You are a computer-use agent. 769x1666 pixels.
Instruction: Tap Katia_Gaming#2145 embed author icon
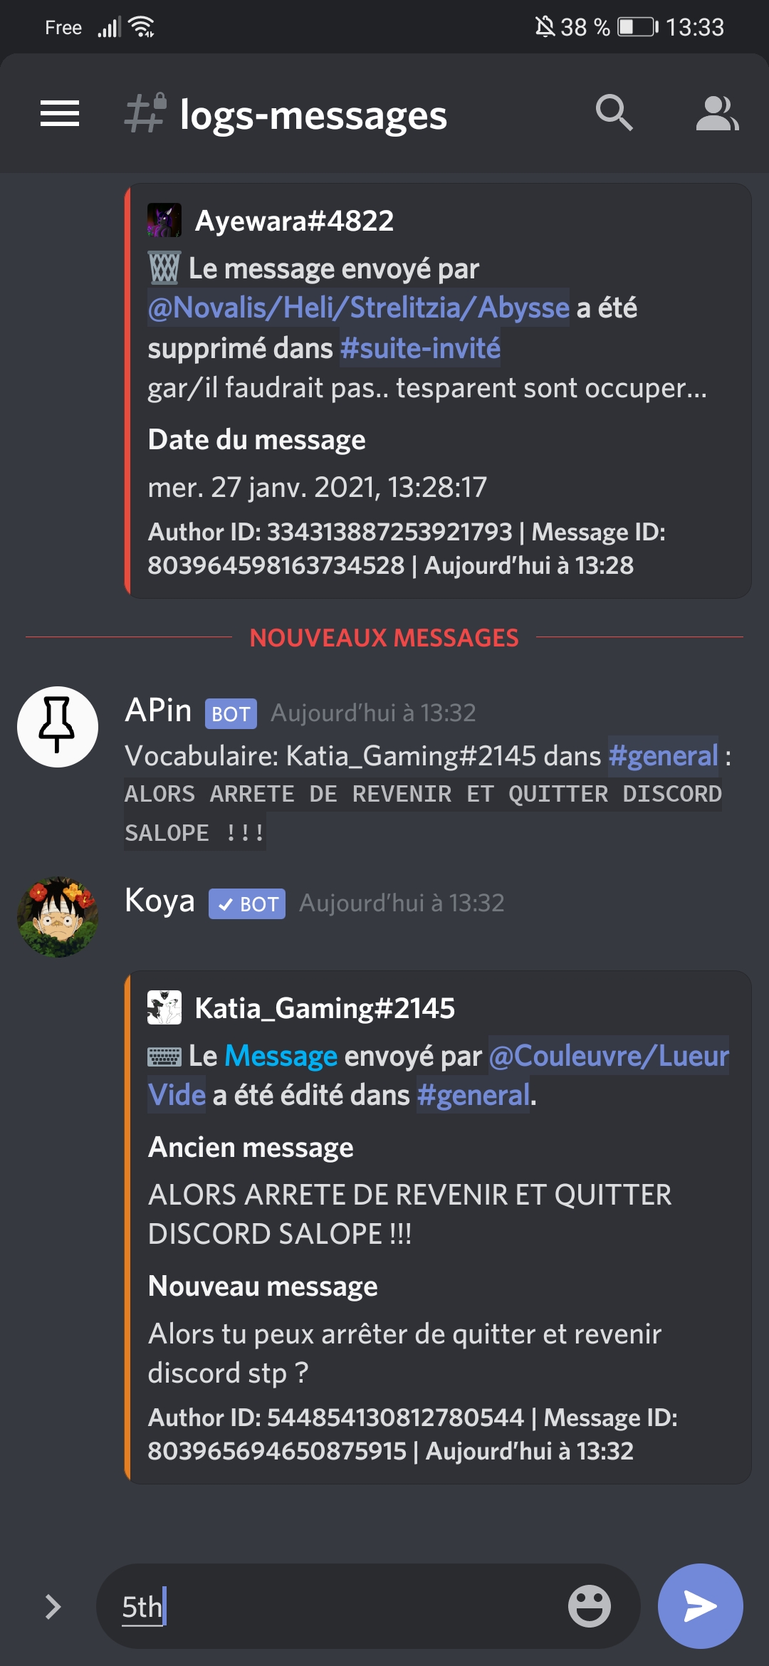click(x=164, y=1007)
